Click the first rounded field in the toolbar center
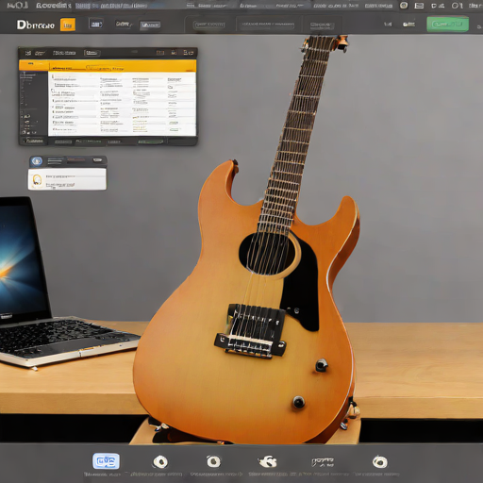 tap(209, 25)
